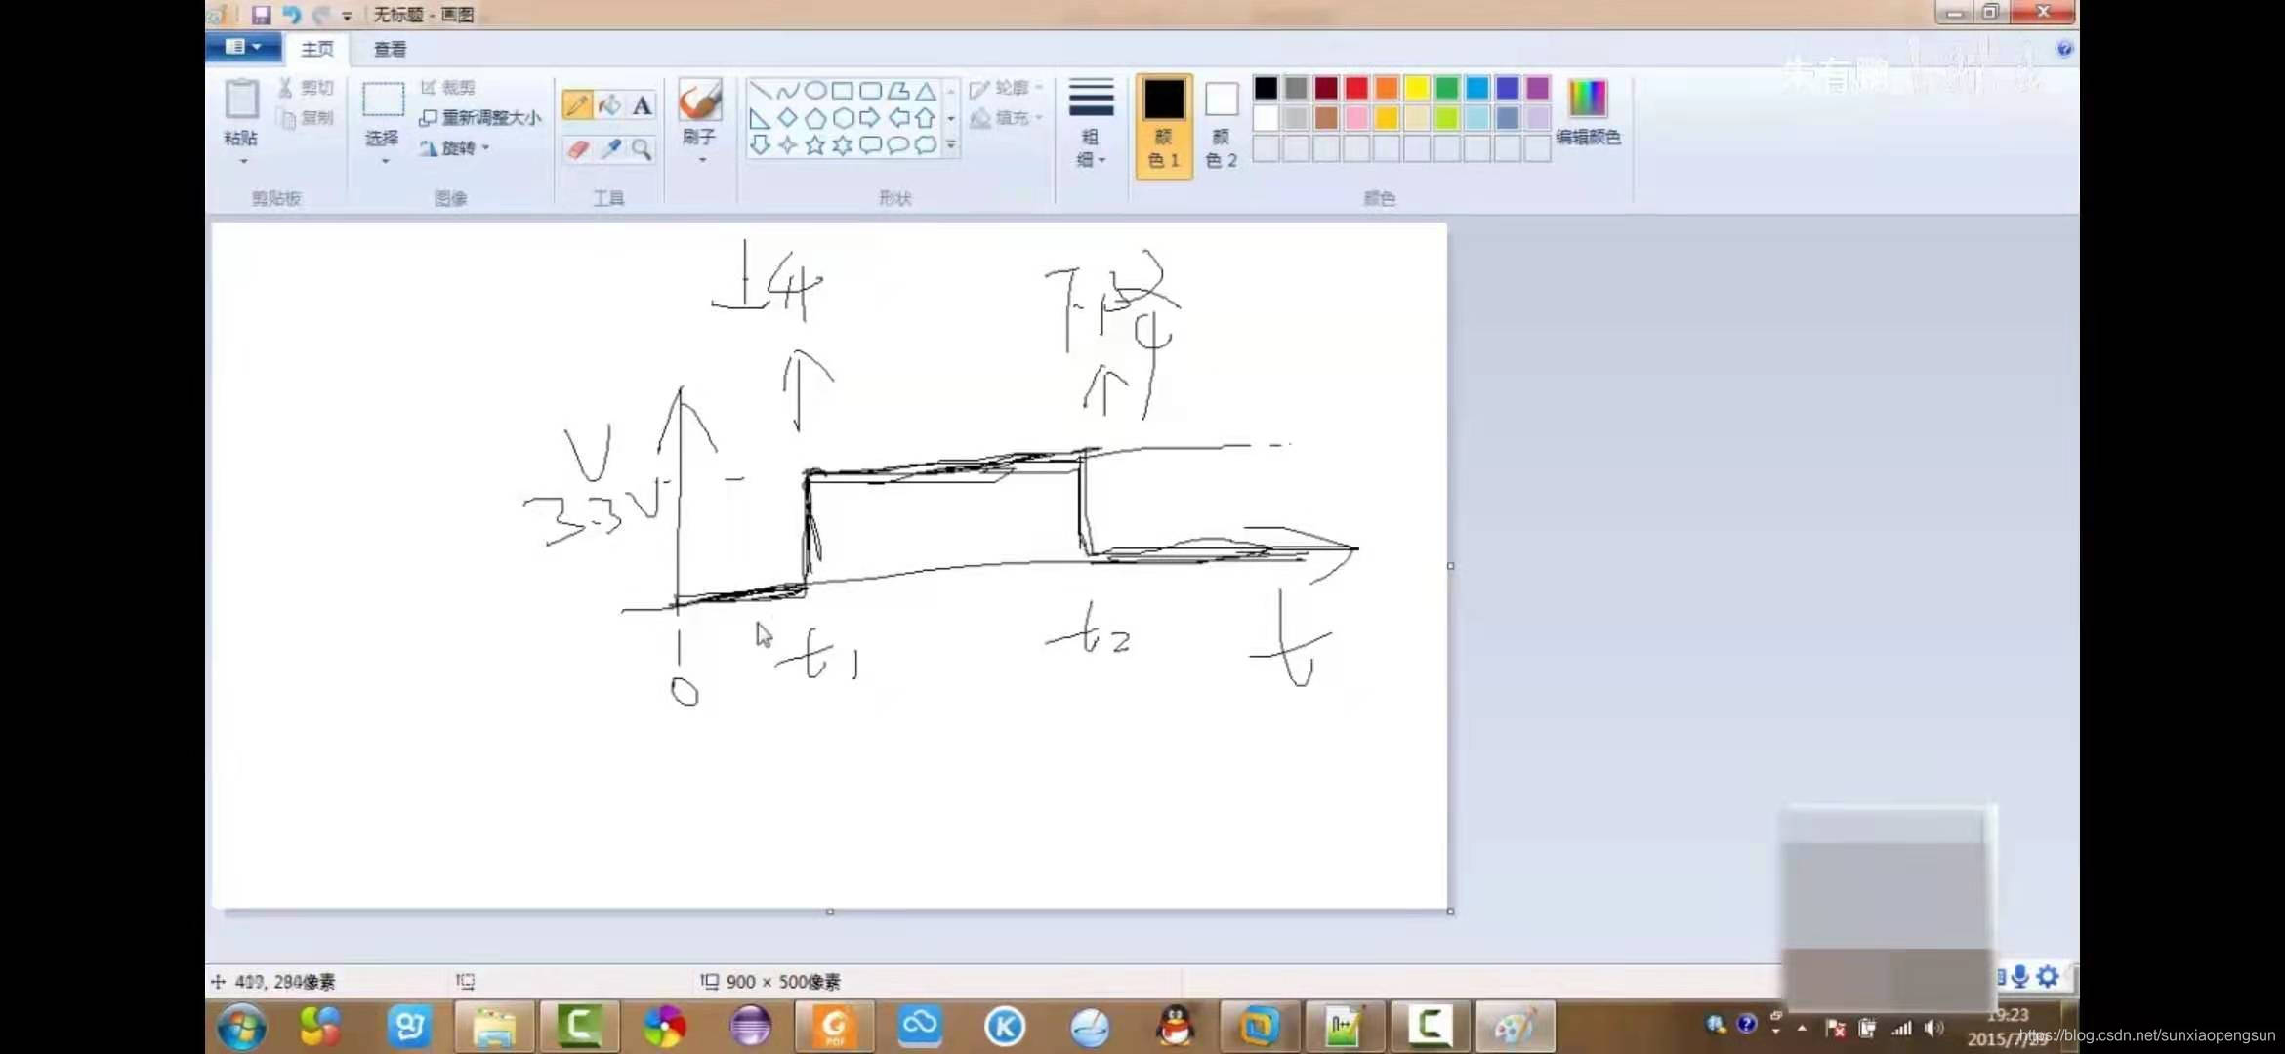The height and width of the screenshot is (1054, 2285).
Task: Click Resize (重新调整大小) button
Action: click(x=480, y=118)
